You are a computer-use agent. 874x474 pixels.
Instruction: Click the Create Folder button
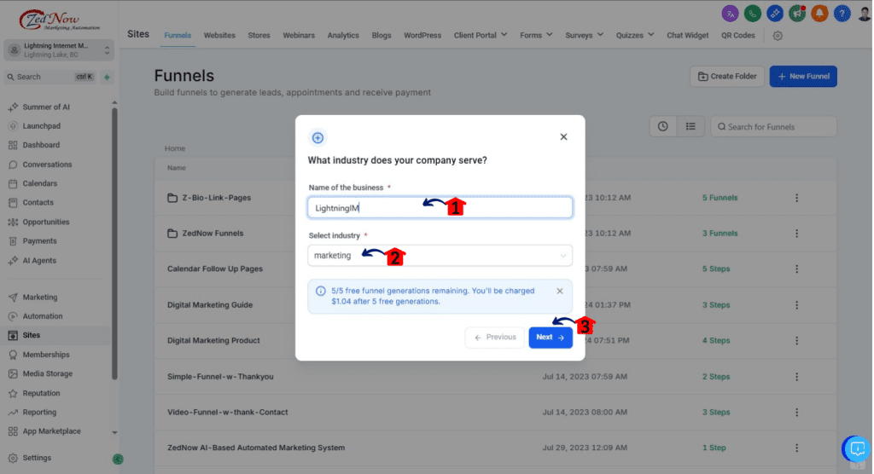(727, 77)
